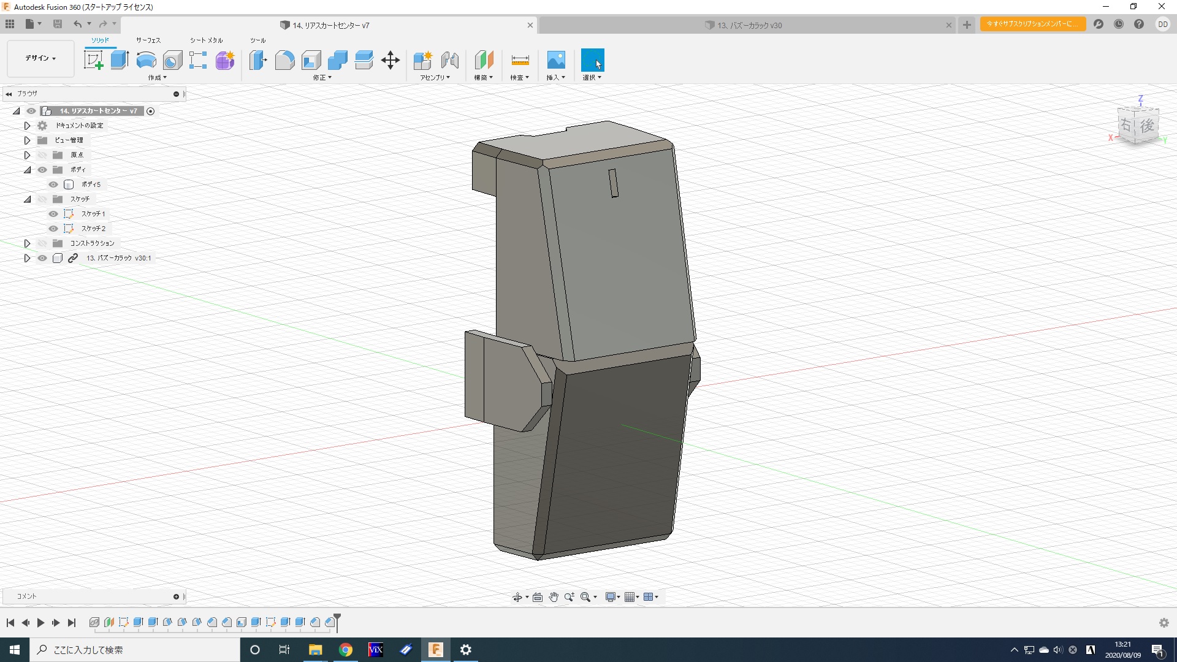
Task: Select the Move/Copy arrows tool
Action: 390,60
